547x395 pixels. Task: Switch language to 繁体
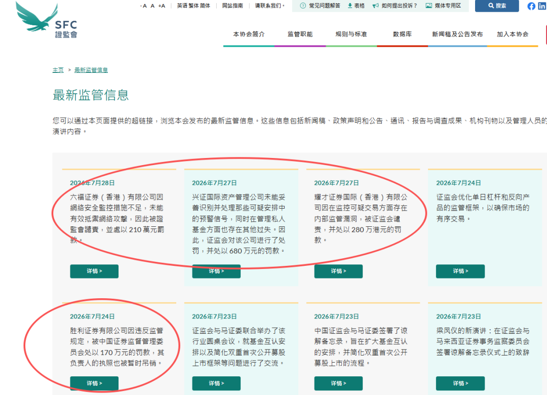click(x=193, y=6)
